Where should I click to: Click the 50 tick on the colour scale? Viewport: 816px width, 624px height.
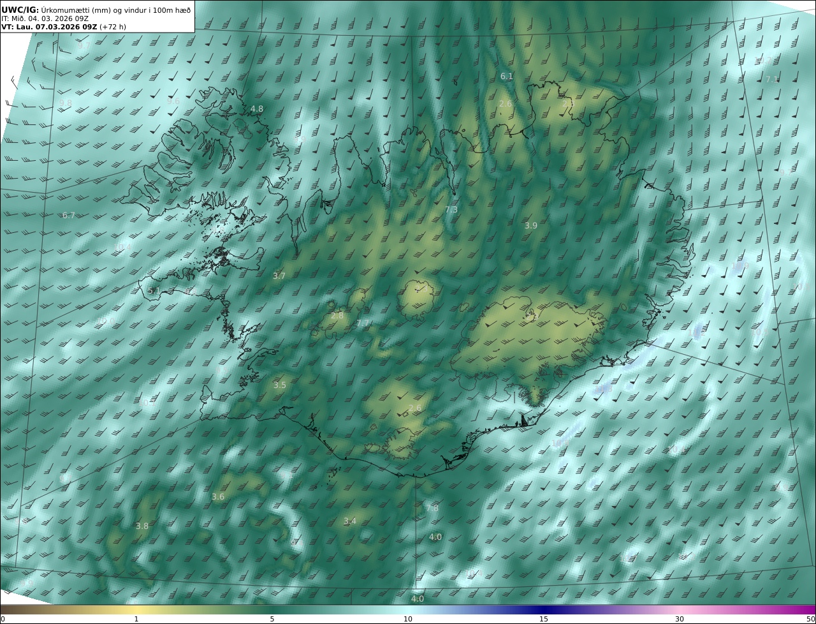(811, 619)
